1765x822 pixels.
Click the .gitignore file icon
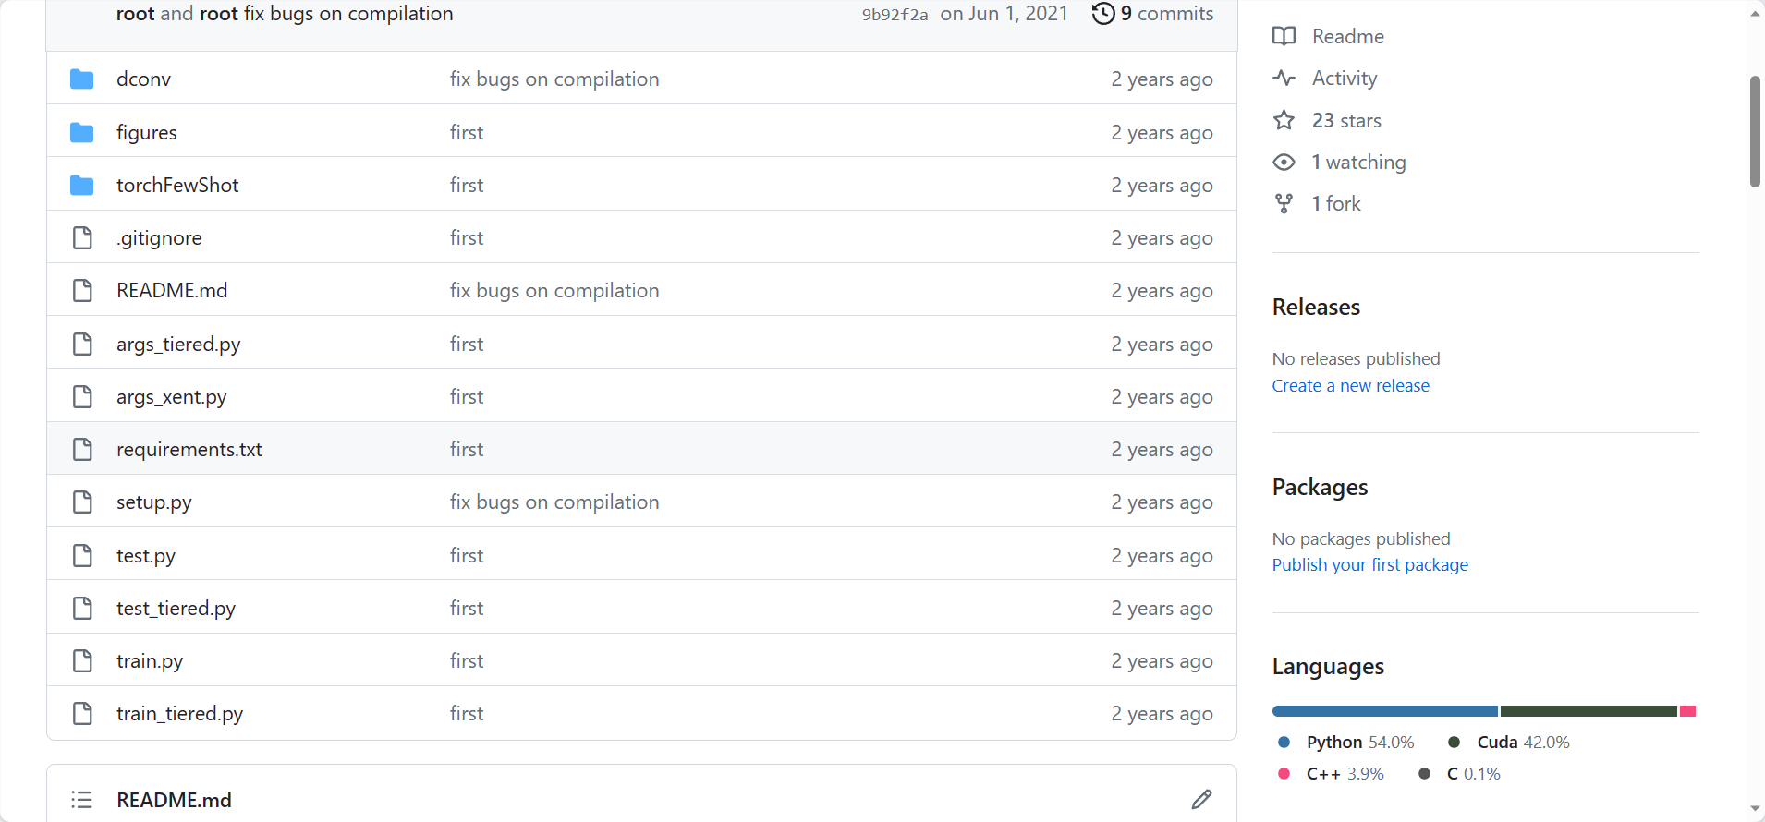tap(82, 238)
